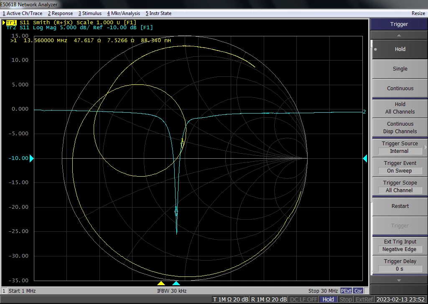The height and width of the screenshot is (304, 428).
Task: Click the 88.340 nH inductance readout
Action: [x=156, y=41]
